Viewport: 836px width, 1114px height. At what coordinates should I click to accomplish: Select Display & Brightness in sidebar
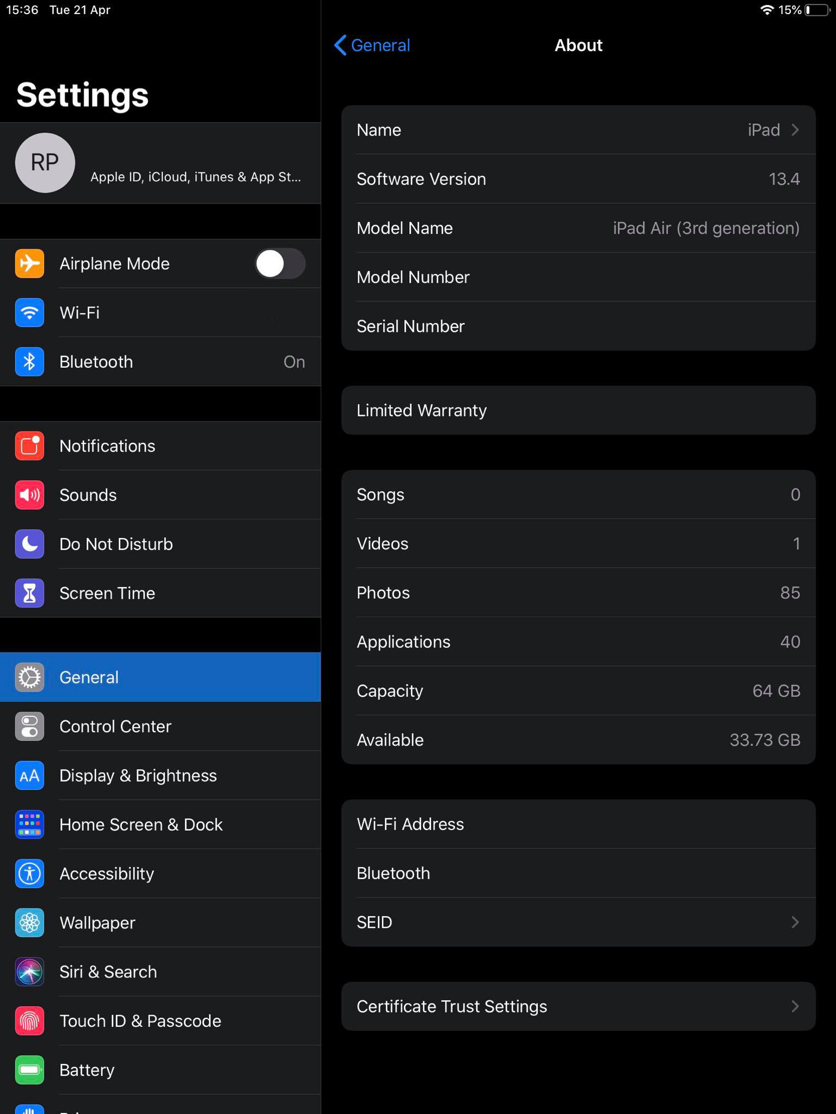(138, 775)
